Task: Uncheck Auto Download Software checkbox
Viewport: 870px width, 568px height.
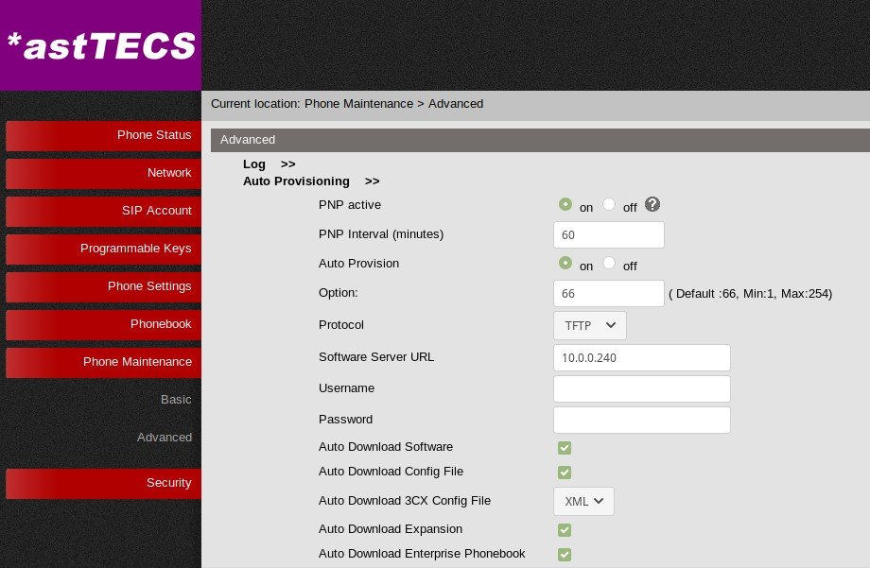Action: 565,447
